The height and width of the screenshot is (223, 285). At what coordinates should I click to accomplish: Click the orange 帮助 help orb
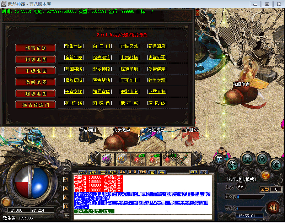click(x=265, y=176)
